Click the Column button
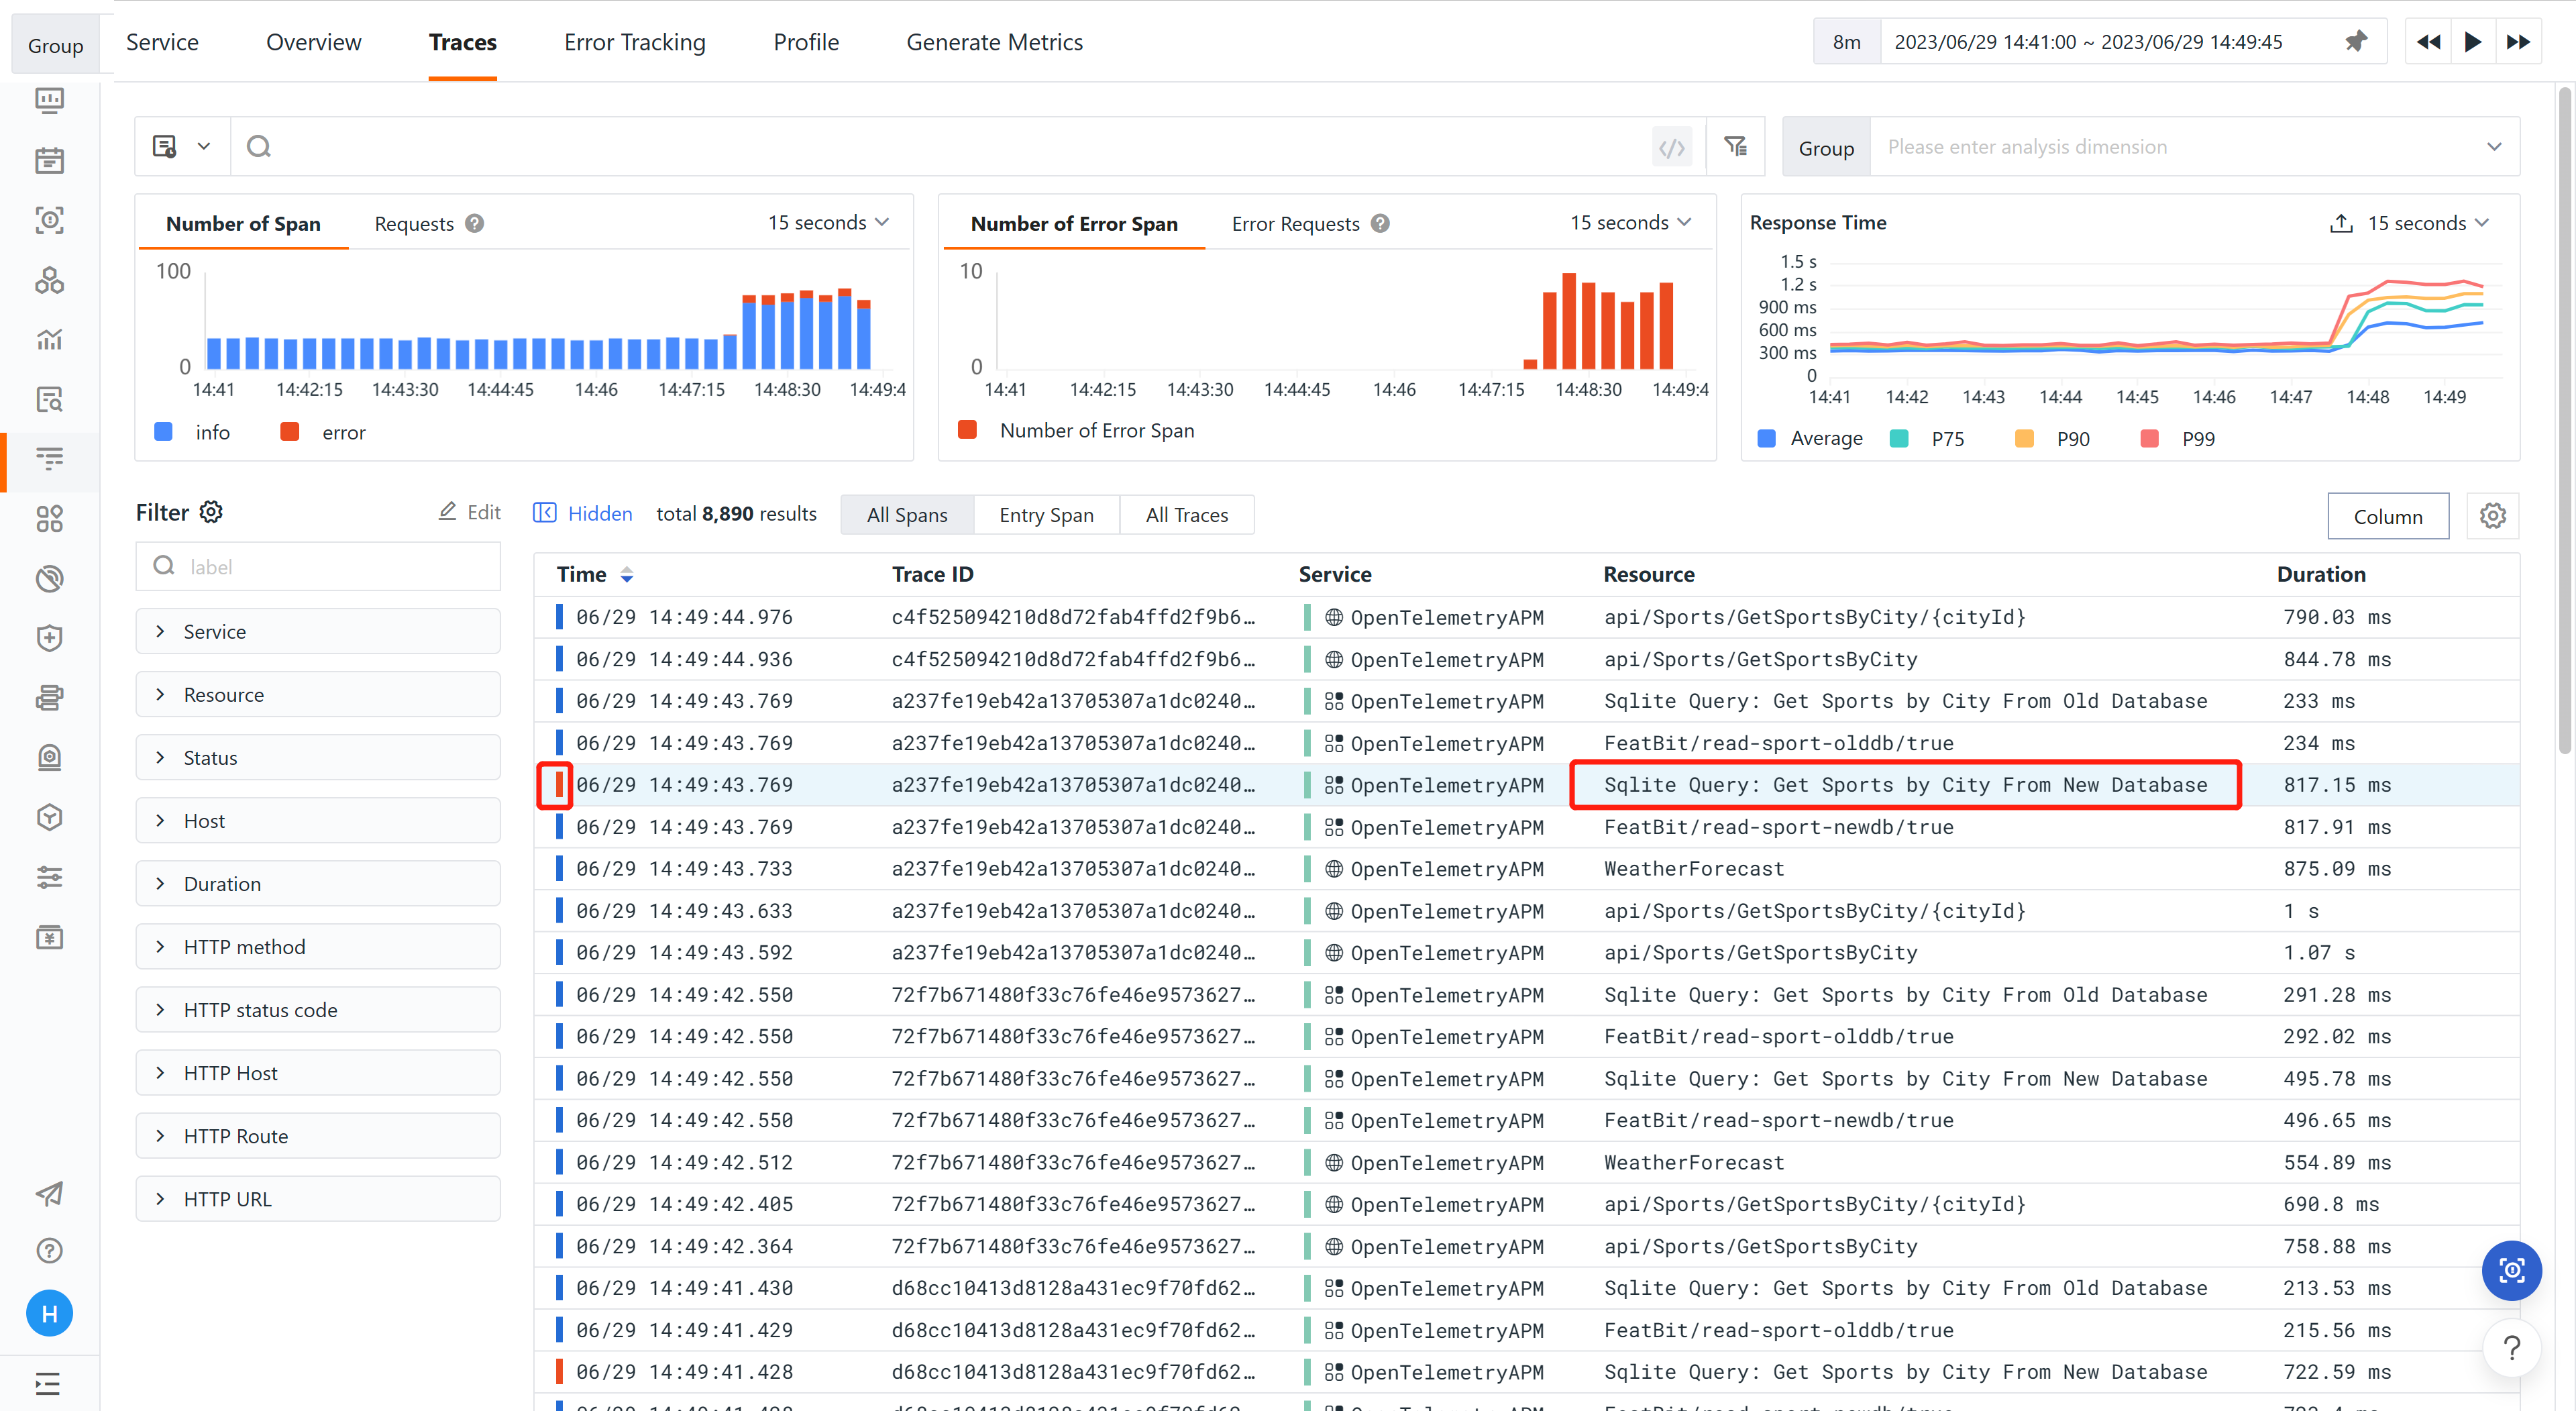2576x1411 pixels. (x=2387, y=516)
